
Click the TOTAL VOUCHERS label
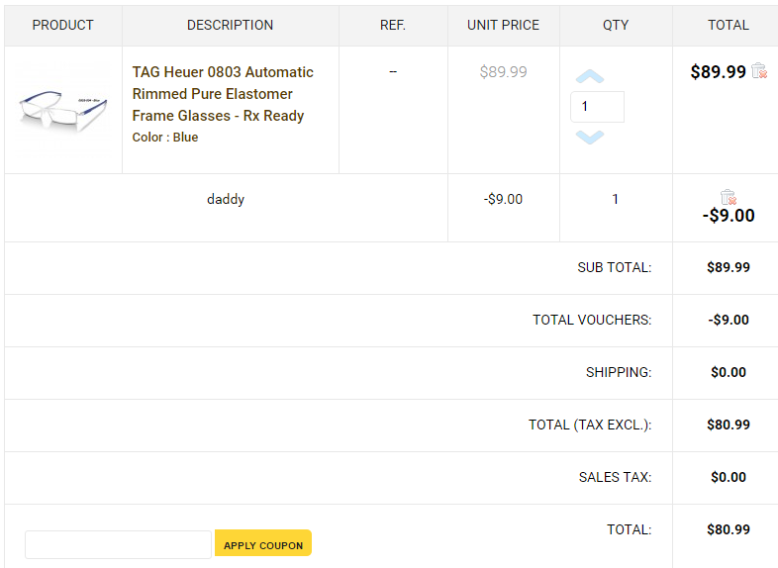tap(592, 320)
